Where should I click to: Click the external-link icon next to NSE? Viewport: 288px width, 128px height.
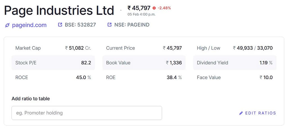click(x=109, y=25)
